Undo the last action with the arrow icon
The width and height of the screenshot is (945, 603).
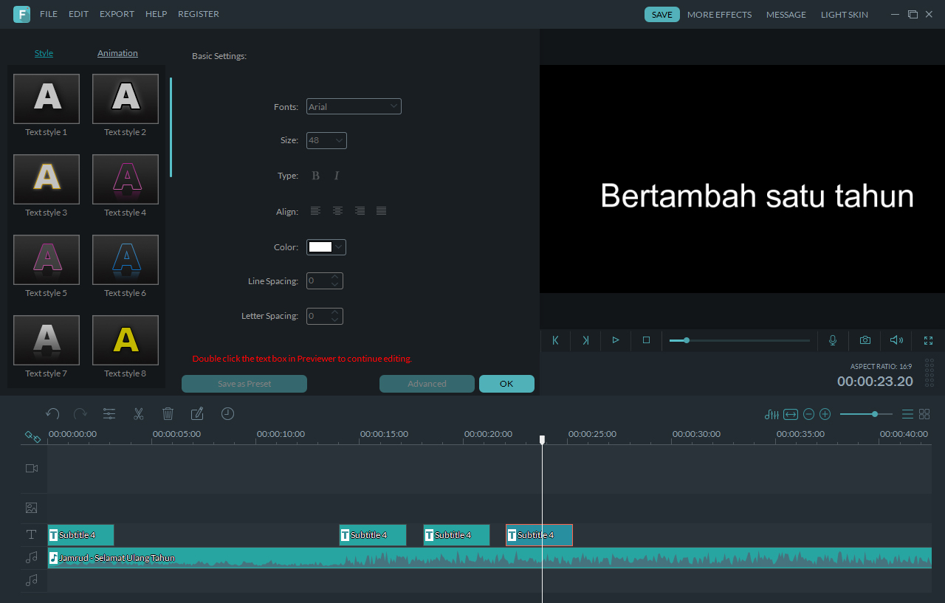(x=52, y=414)
